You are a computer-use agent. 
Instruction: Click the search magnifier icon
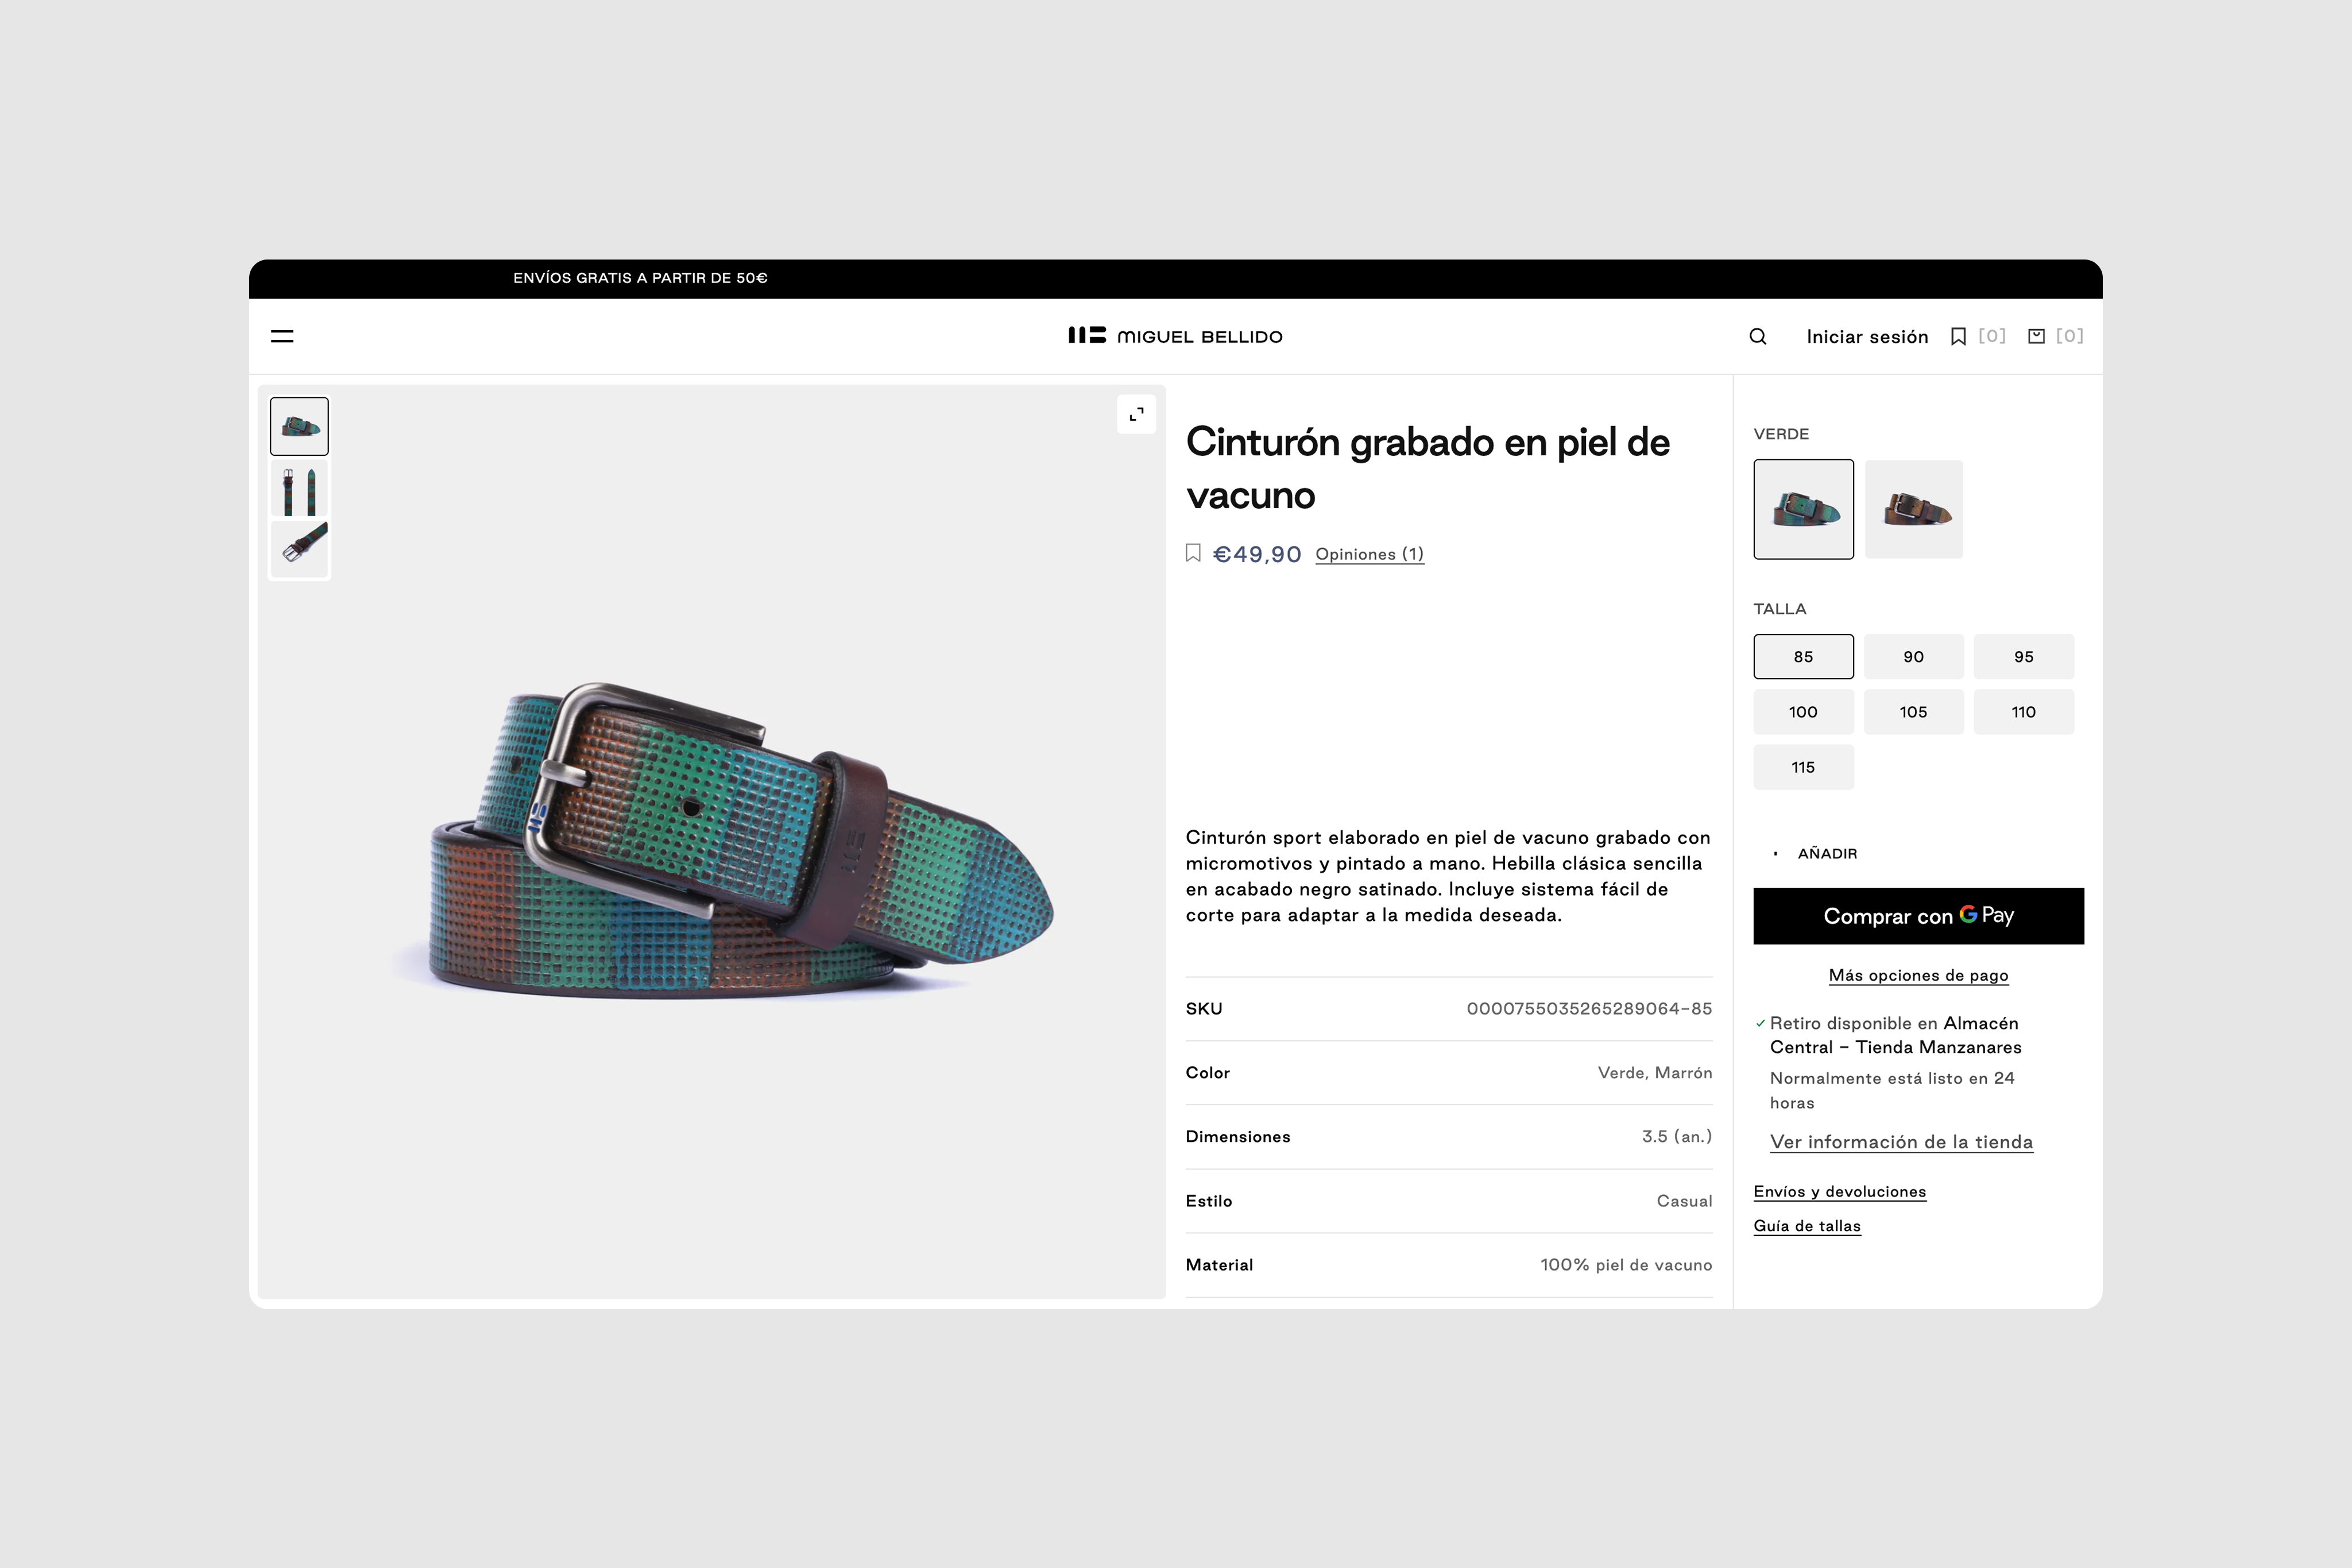point(1758,337)
